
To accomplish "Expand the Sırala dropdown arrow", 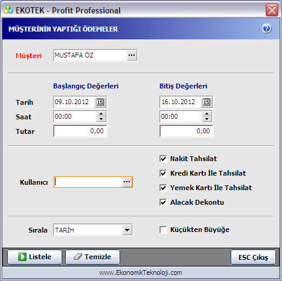I will [127, 230].
